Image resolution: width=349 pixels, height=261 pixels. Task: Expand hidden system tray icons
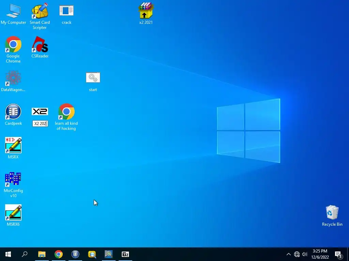coord(288,254)
